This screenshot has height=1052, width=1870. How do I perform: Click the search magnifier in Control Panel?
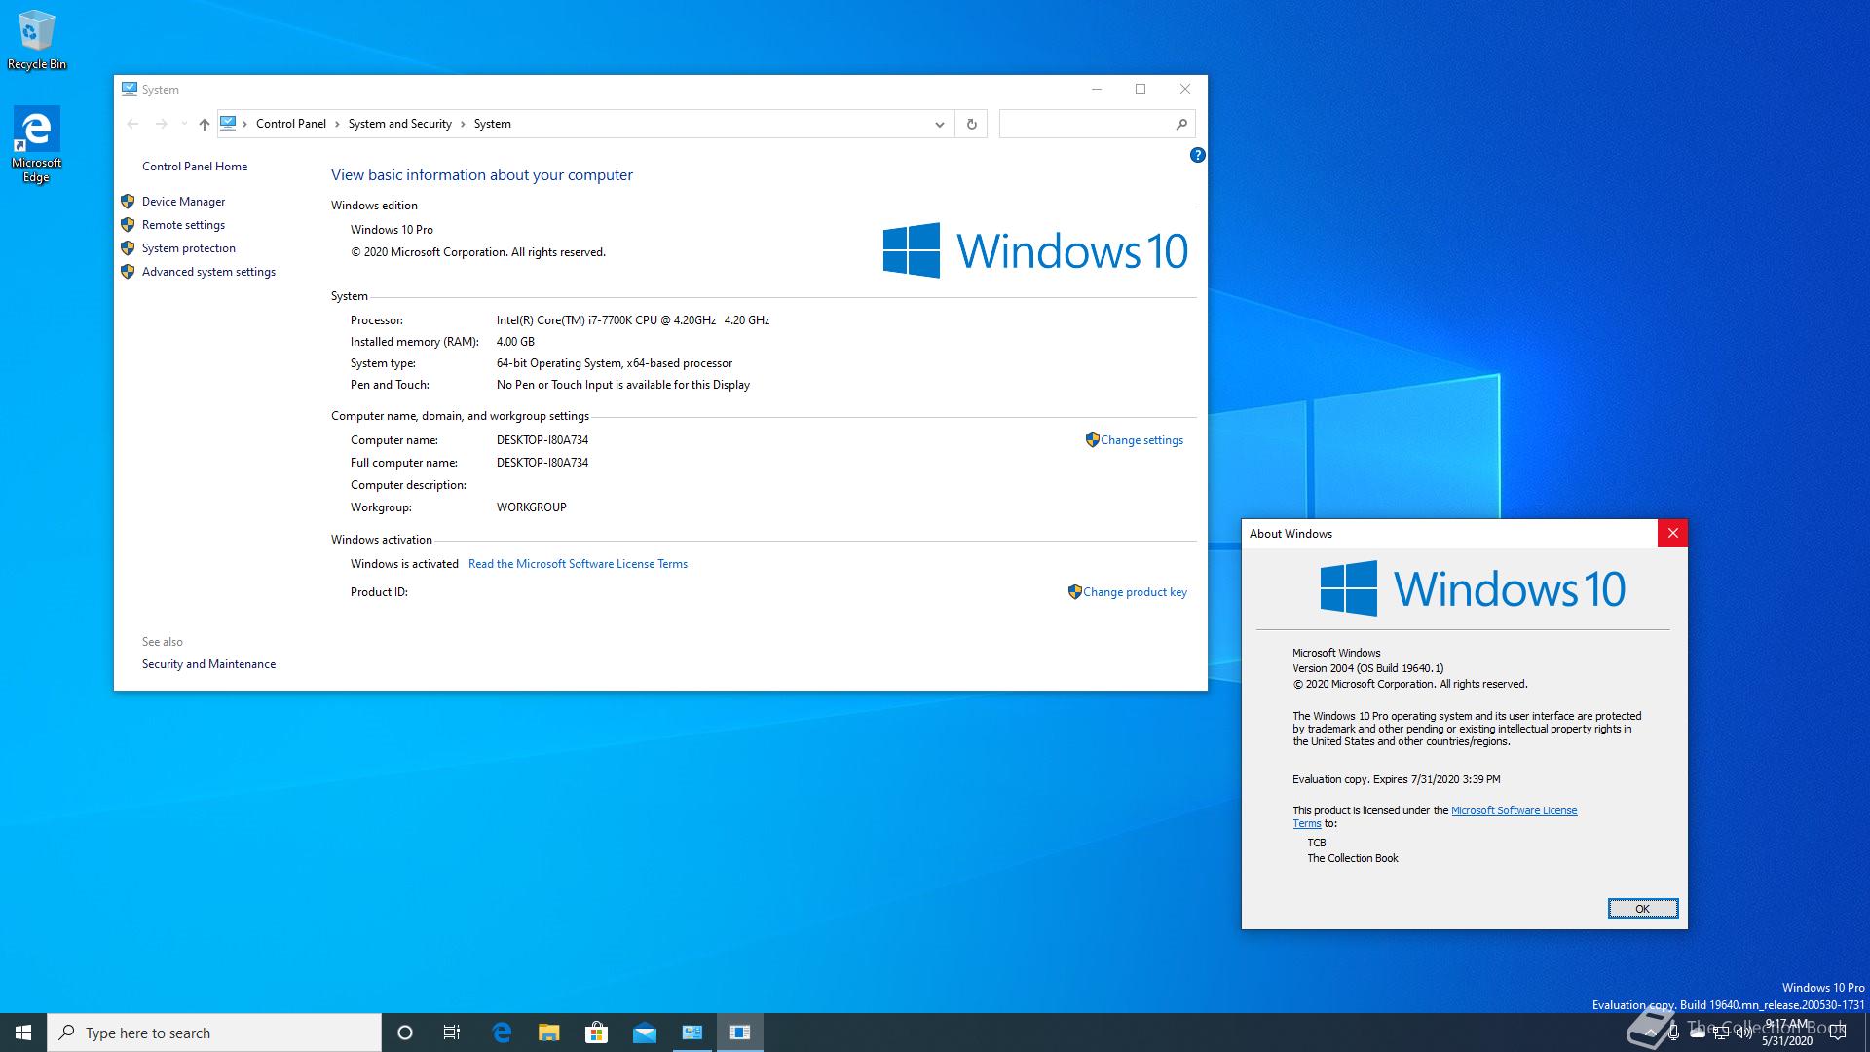(1181, 124)
